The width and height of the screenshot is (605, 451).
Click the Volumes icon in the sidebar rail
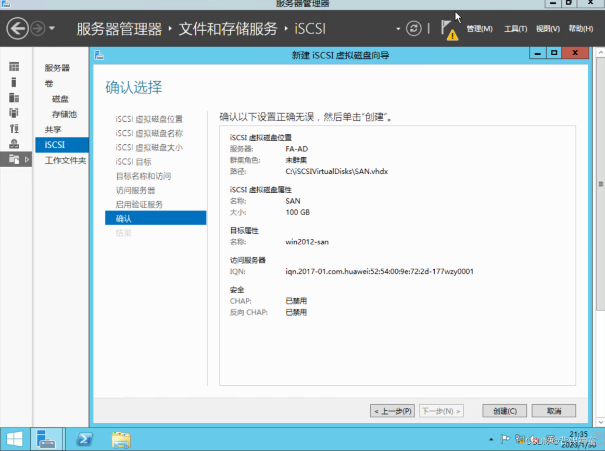click(14, 82)
